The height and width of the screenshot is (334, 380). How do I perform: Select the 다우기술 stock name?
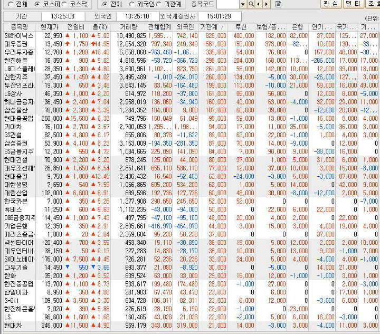click(x=16, y=268)
